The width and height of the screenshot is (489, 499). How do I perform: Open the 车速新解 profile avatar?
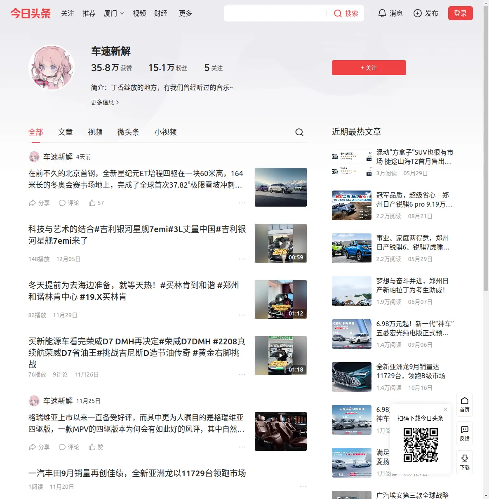pos(52,68)
